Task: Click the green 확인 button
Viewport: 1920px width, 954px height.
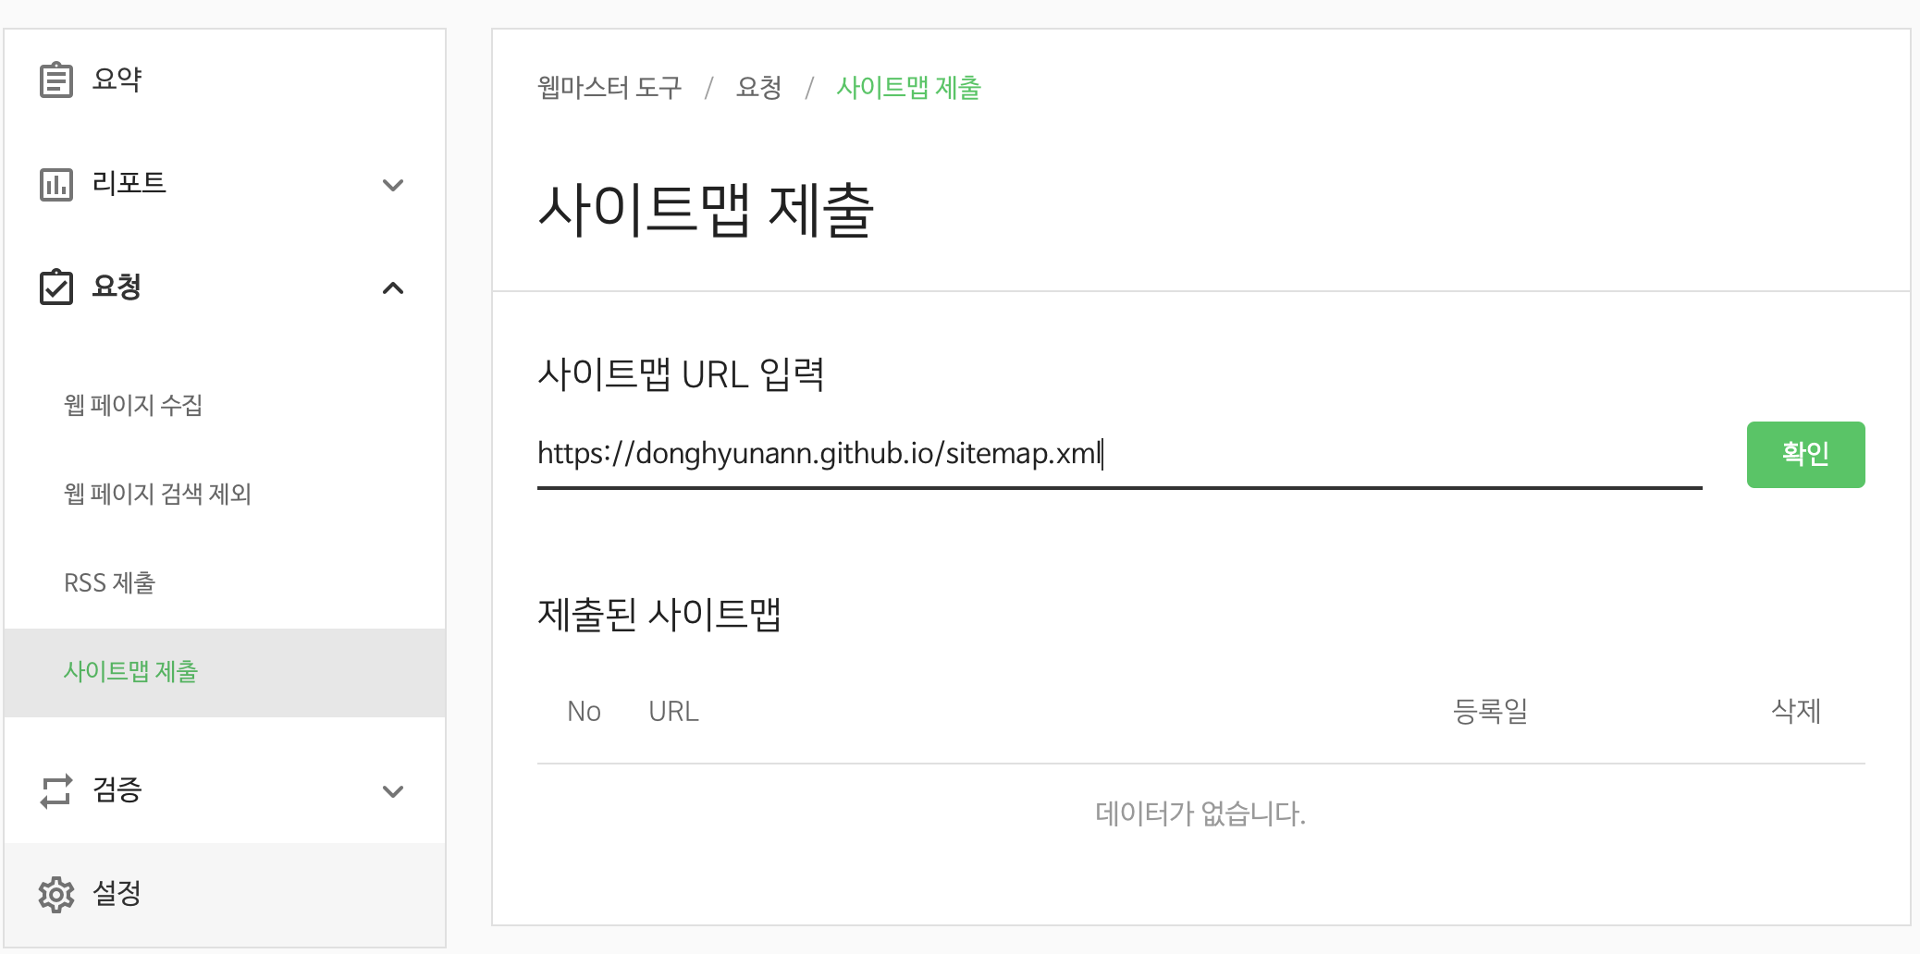Action: coord(1805,454)
